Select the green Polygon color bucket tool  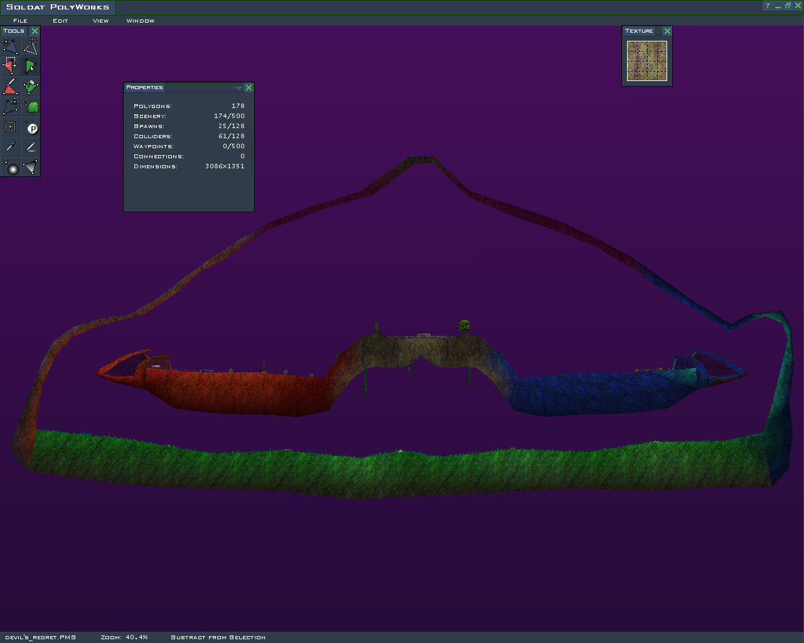pyautogui.click(x=30, y=87)
